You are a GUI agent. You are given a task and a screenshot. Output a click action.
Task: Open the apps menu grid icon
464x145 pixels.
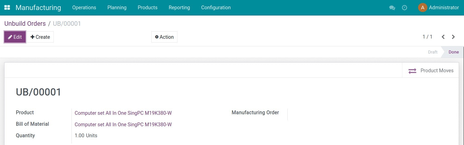point(7,7)
